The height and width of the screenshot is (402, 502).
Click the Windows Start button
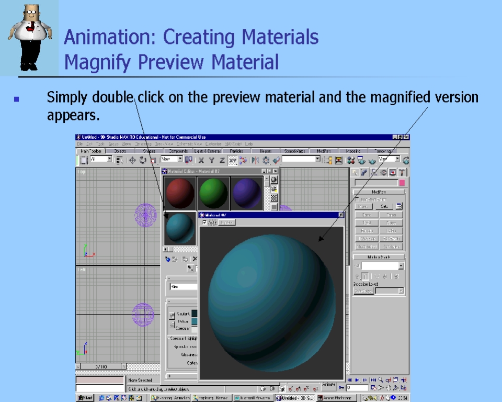85,398
